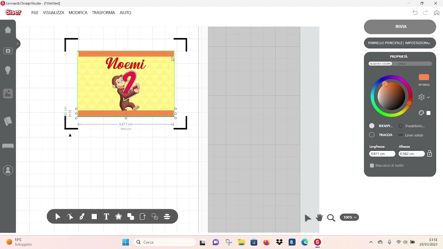Click the current orange color swatch
Screen dimensions: 443x249
pyautogui.click(x=424, y=77)
